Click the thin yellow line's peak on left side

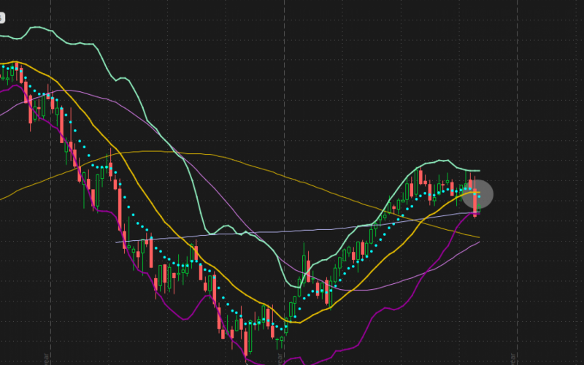tap(146, 152)
